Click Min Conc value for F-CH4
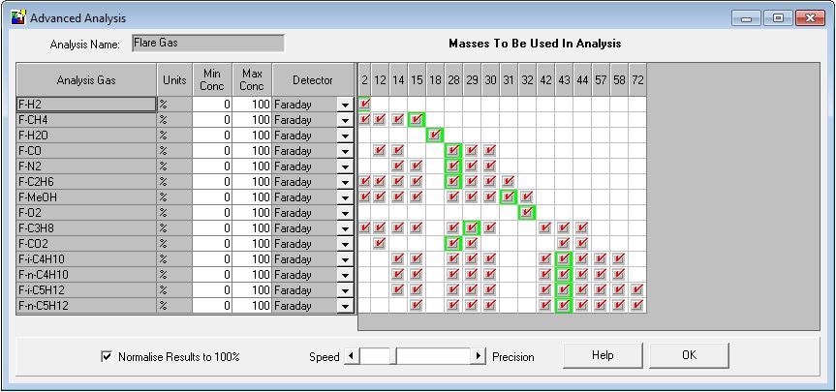 pos(212,120)
